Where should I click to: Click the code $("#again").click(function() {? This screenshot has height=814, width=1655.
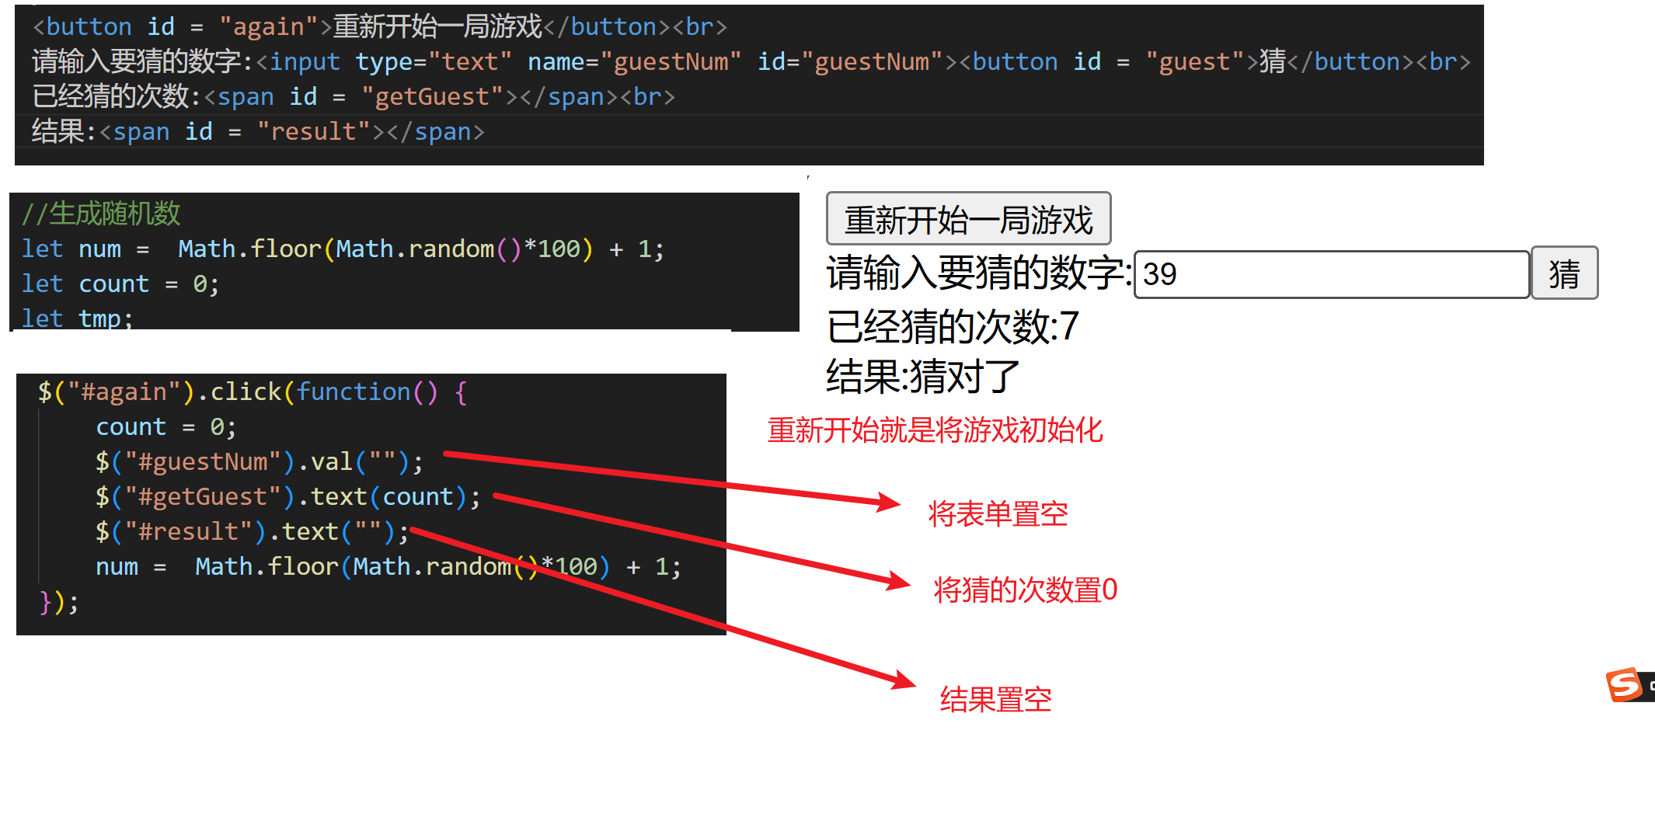tap(253, 391)
